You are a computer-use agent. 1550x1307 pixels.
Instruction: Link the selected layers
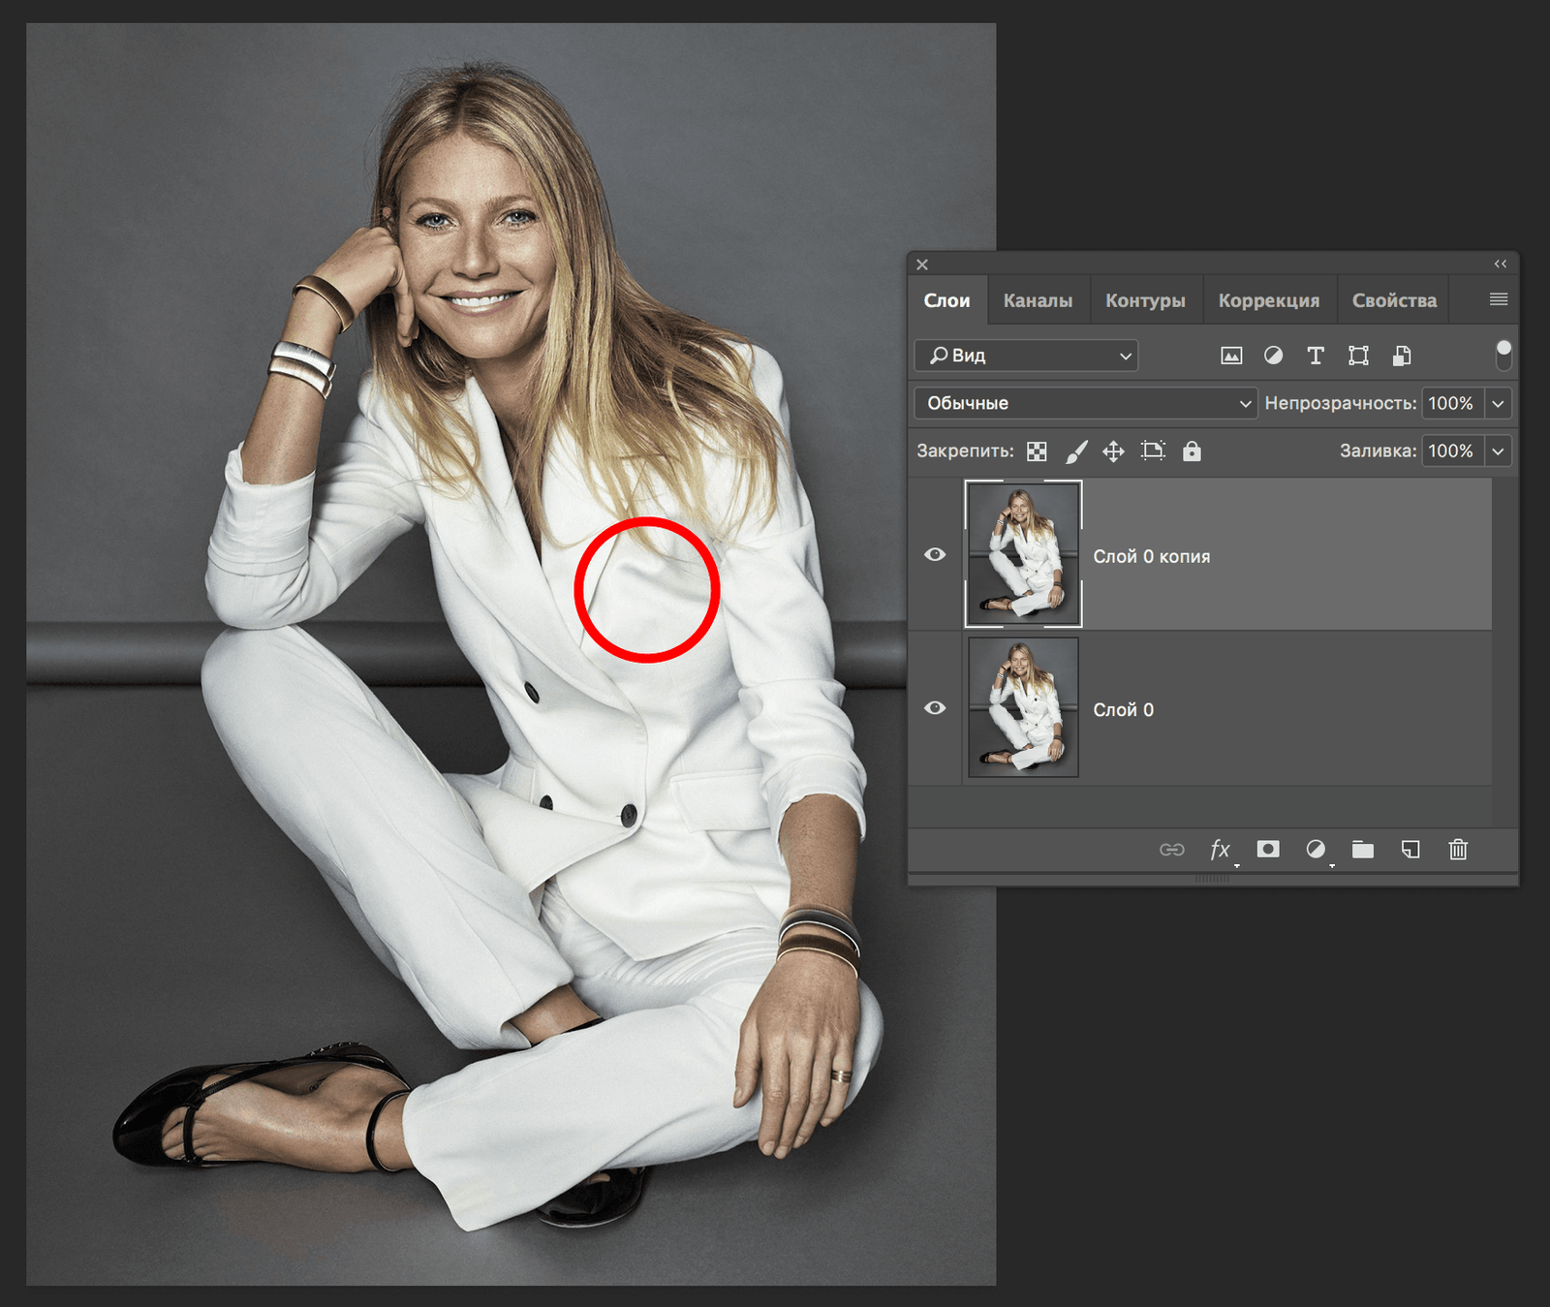tap(1173, 850)
